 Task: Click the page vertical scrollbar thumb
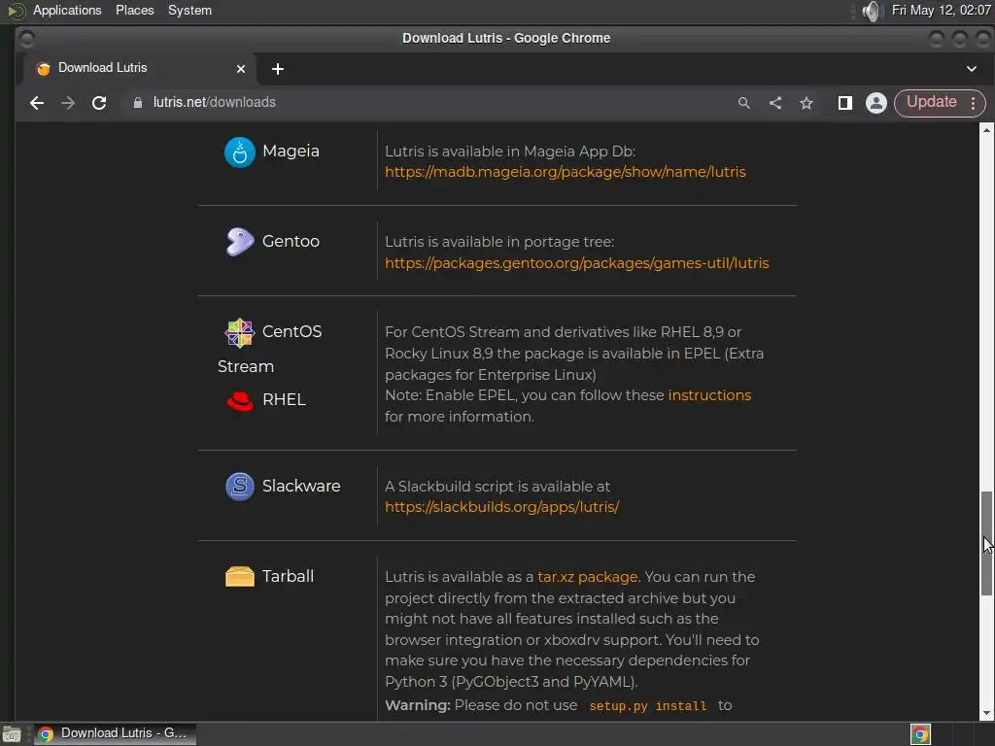click(x=986, y=544)
